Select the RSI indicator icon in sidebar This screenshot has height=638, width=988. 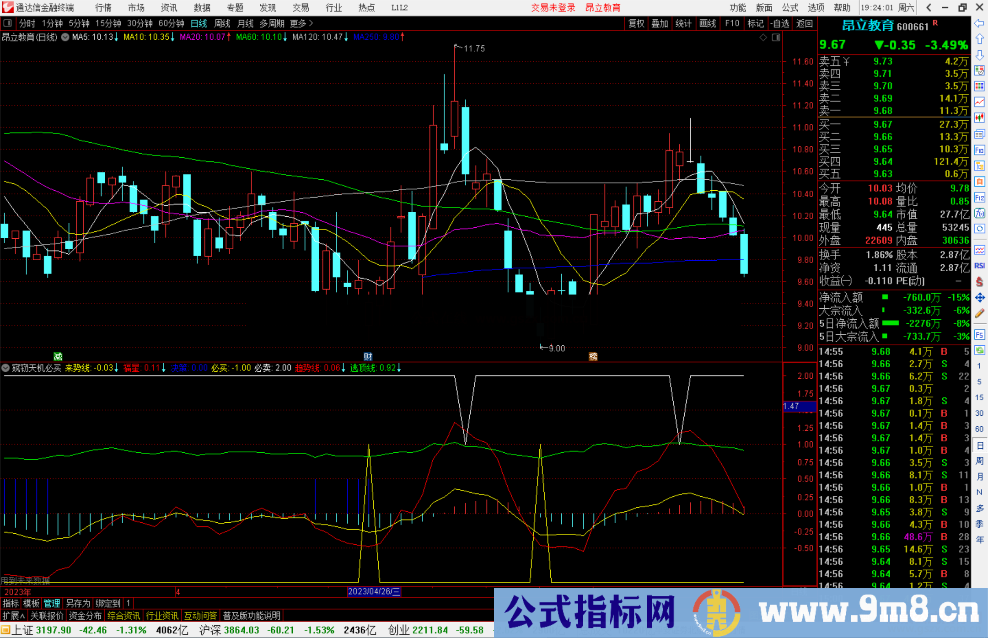[x=979, y=266]
